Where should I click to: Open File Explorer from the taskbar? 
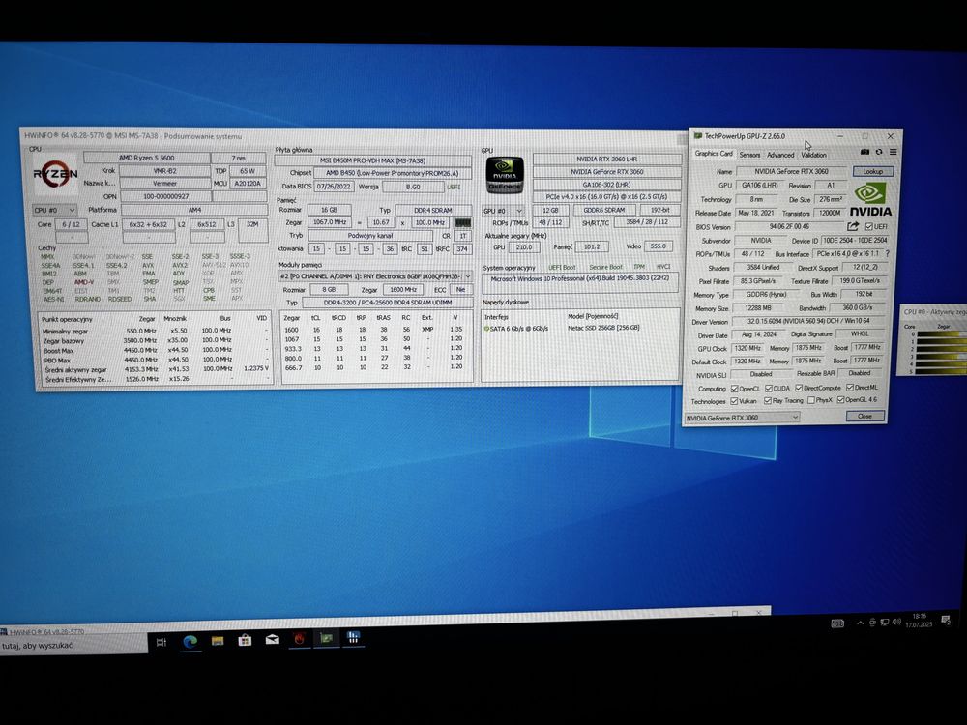pos(217,641)
